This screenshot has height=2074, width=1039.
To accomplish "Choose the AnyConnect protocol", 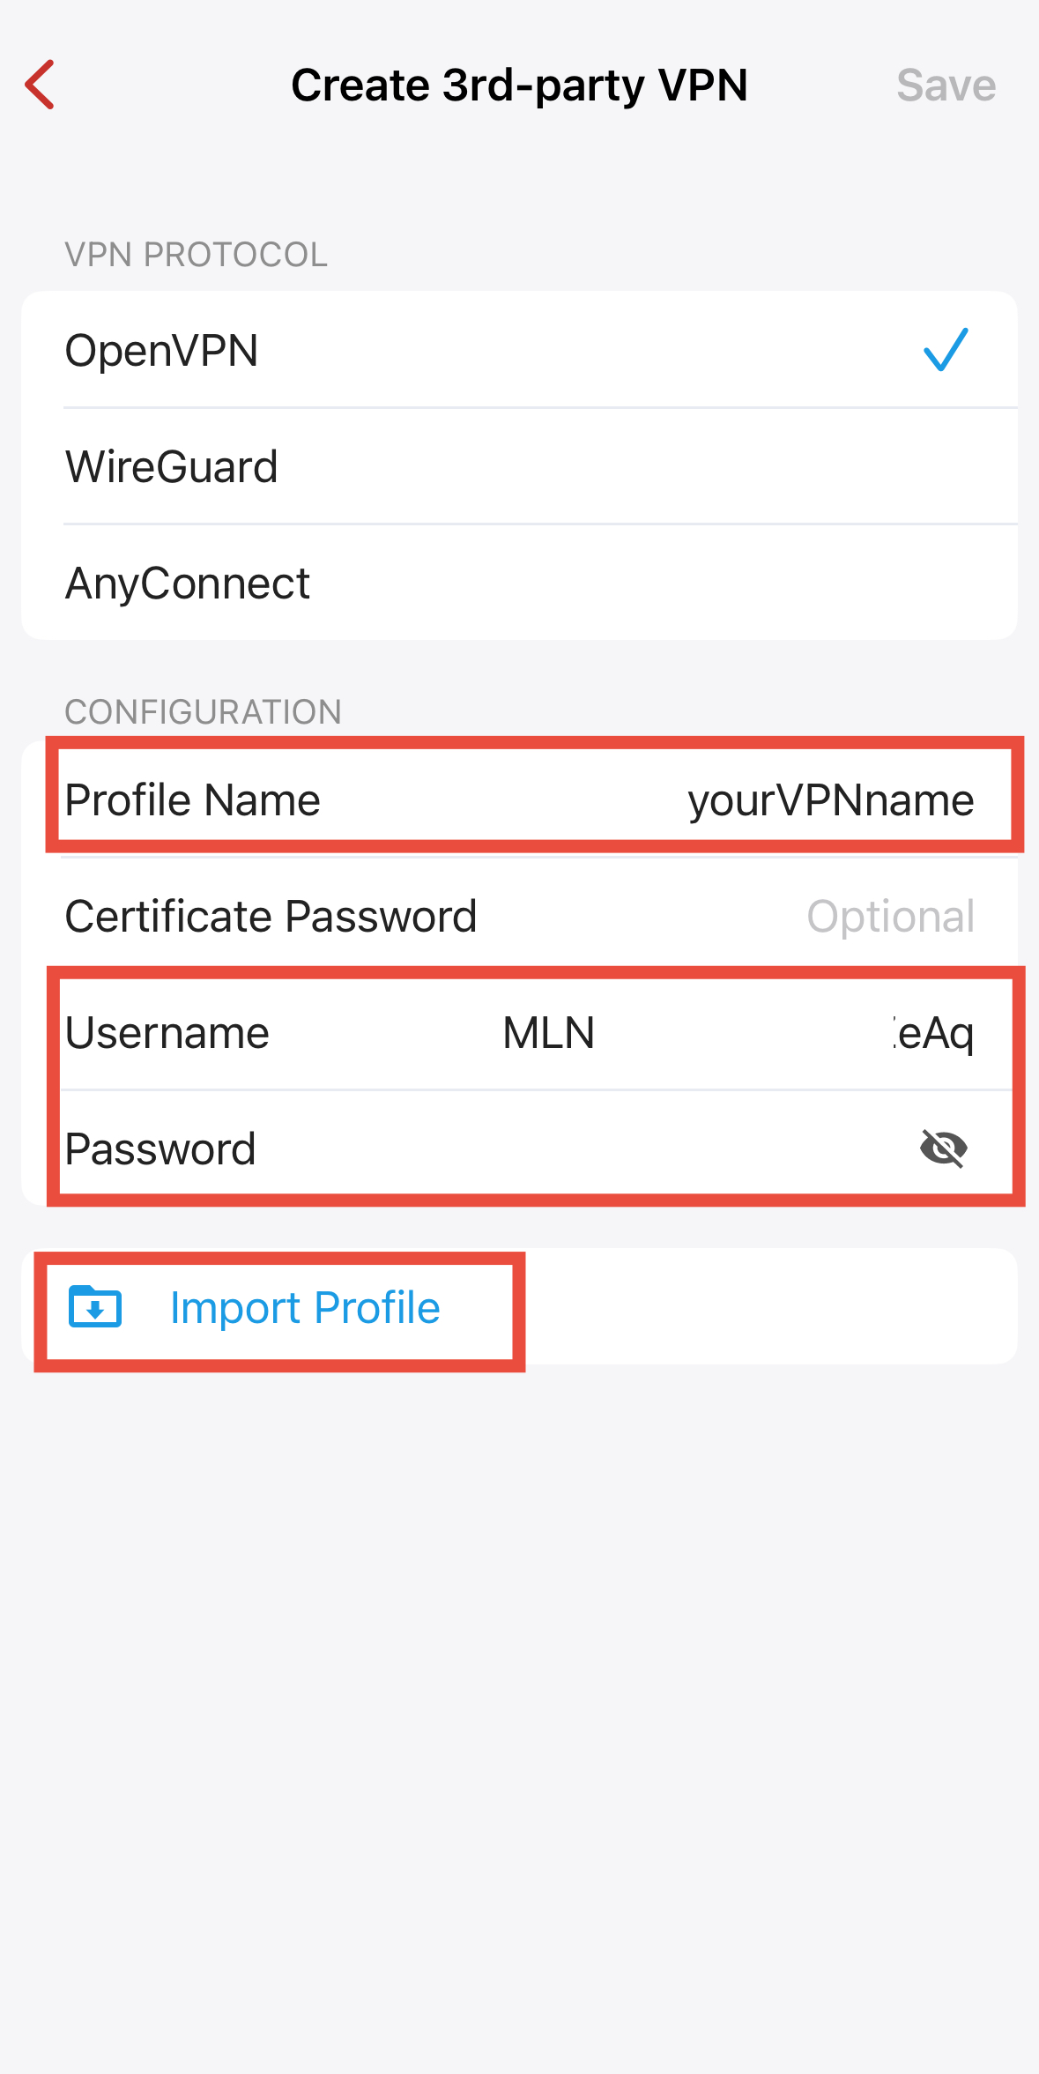I will pos(188,584).
